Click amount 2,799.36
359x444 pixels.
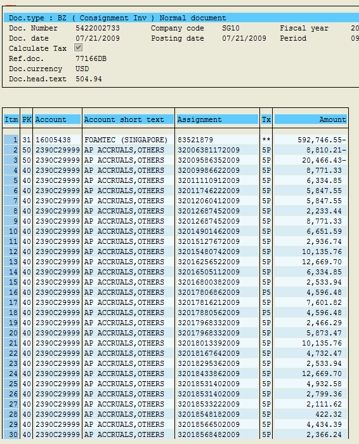pos(324,394)
